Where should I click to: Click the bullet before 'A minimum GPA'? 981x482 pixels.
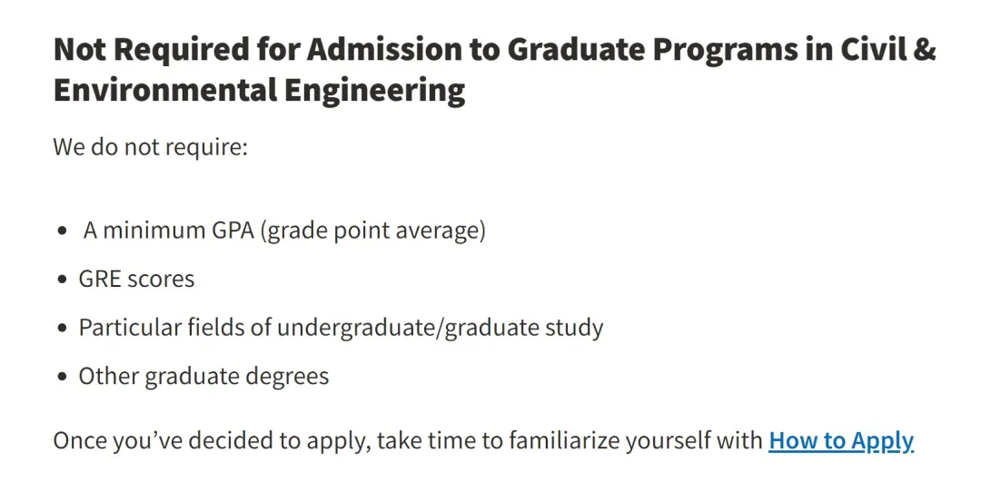(62, 231)
